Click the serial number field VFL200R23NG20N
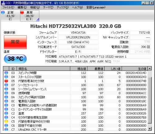 pos(78,37)
